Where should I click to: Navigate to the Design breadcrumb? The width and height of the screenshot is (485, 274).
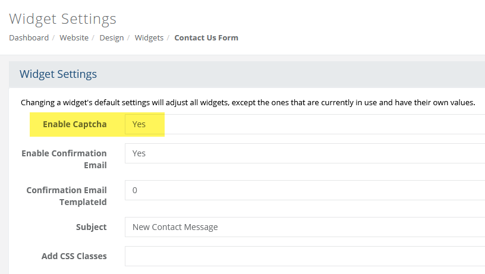point(112,37)
